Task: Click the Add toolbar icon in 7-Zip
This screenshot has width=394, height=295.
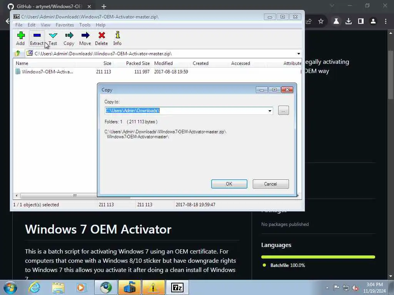Action: pos(21,38)
